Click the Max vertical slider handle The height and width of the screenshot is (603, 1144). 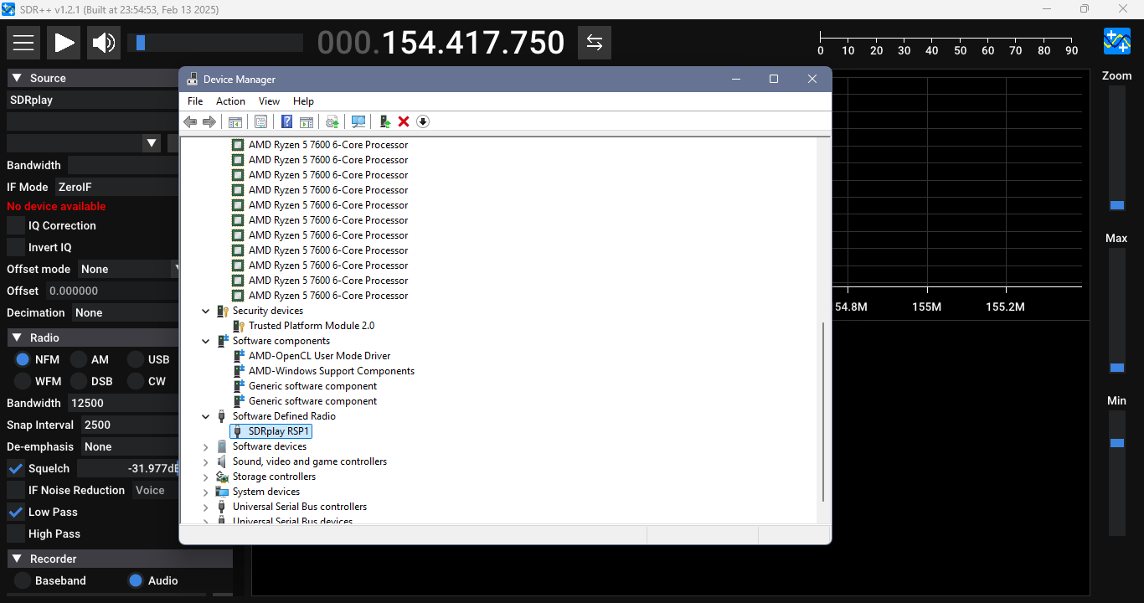pos(1117,368)
